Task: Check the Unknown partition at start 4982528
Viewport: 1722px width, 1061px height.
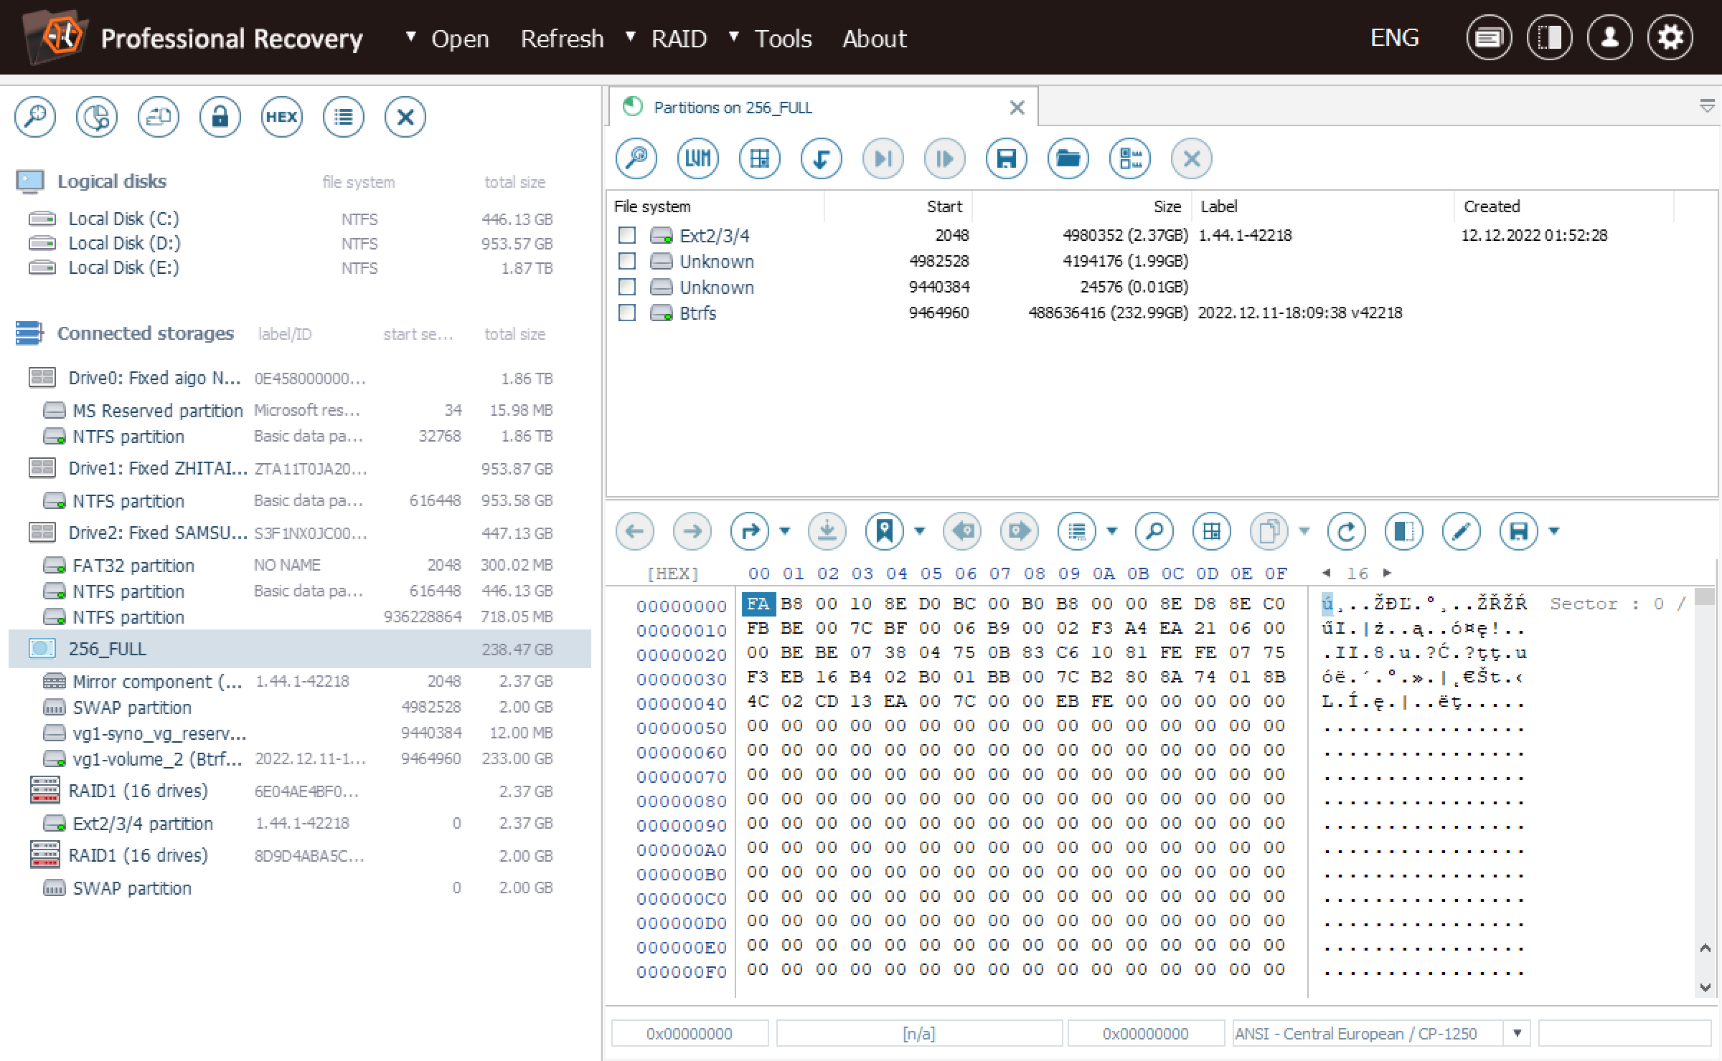Action: coord(627,261)
